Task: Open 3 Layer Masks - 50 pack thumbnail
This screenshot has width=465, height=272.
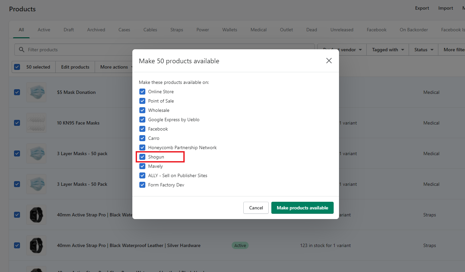Action: click(x=36, y=153)
